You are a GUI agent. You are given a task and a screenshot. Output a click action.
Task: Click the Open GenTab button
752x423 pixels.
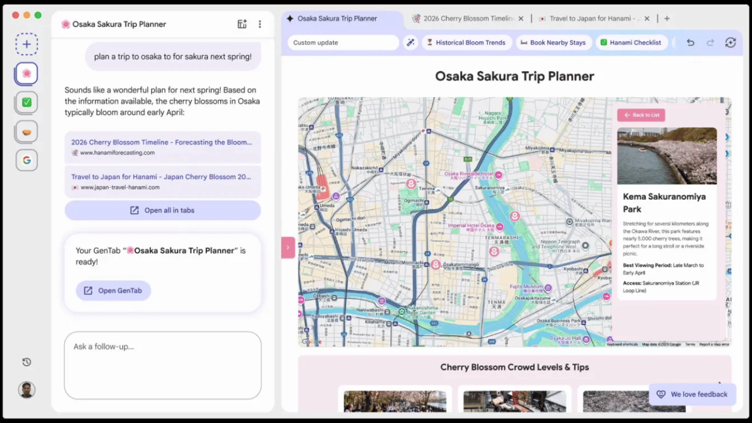pyautogui.click(x=113, y=290)
